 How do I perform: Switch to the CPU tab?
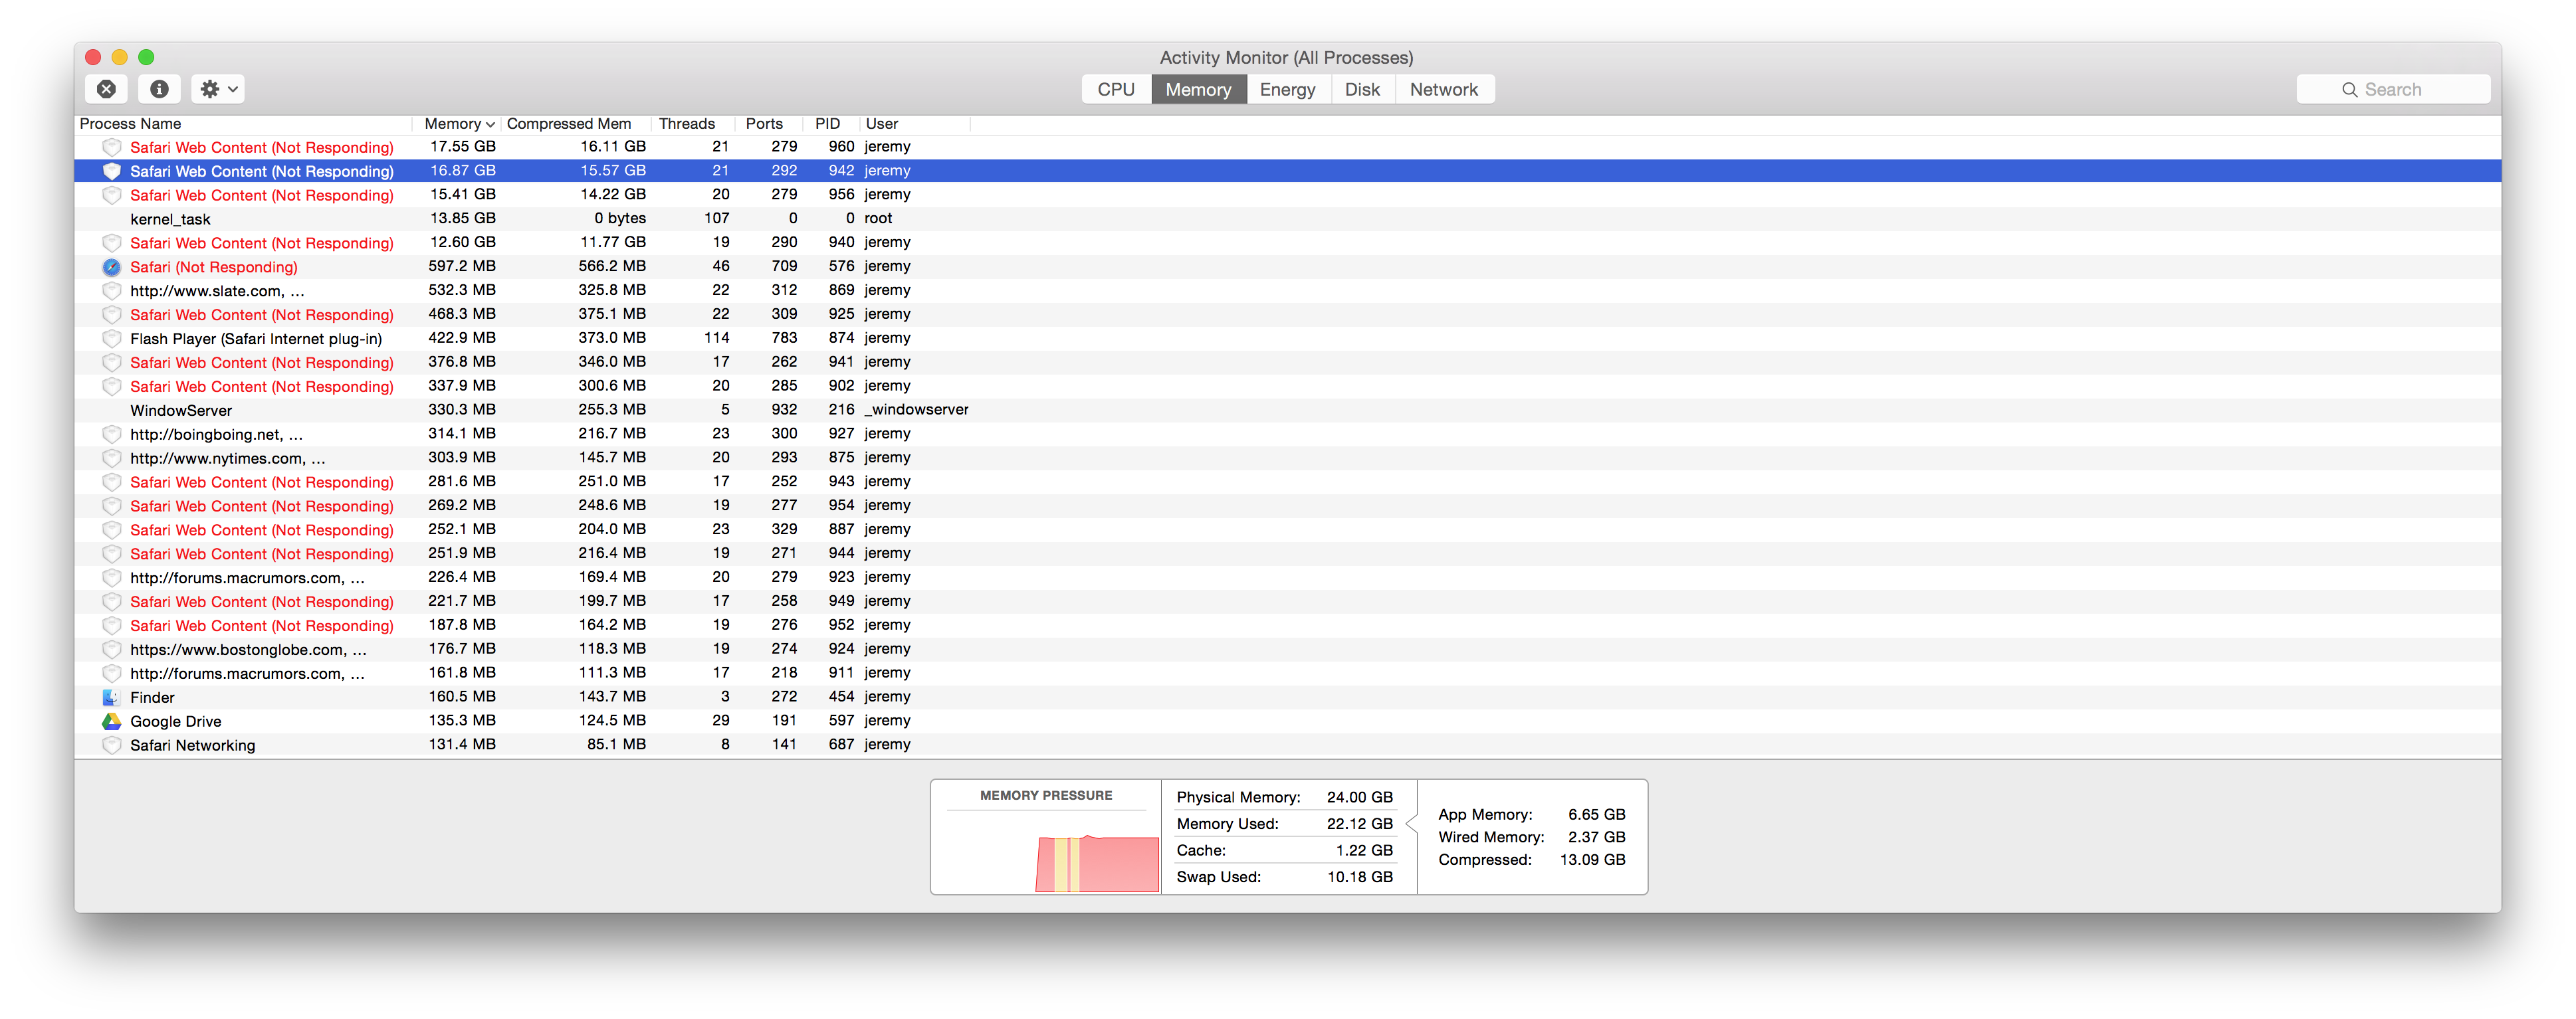1116,89
